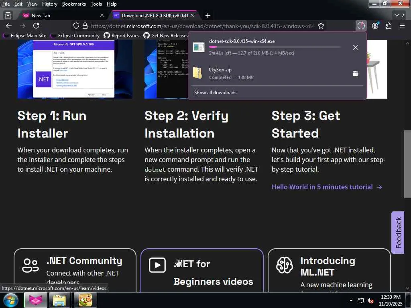The image size is (411, 308).
Task: Open the muted volume tray icon
Action: 370,301
